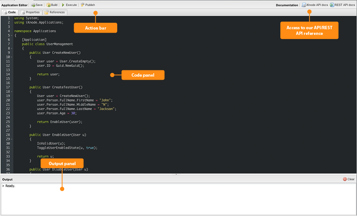Run the app with the Execute play icon

pyautogui.click(x=63, y=5)
